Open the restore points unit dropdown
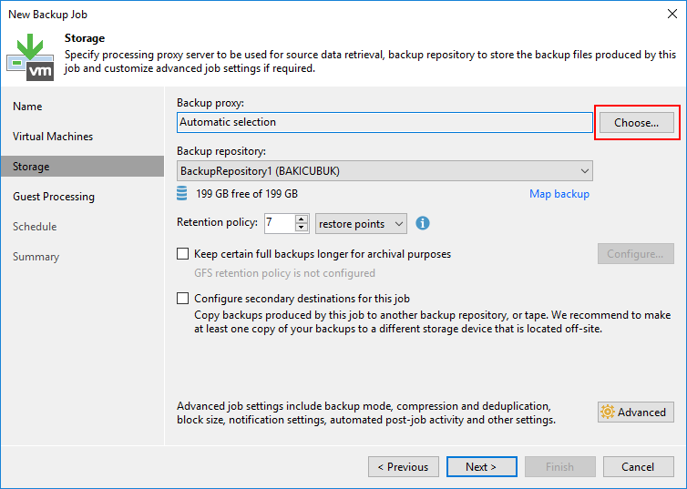Screen dimensions: 687x489 (x=362, y=224)
